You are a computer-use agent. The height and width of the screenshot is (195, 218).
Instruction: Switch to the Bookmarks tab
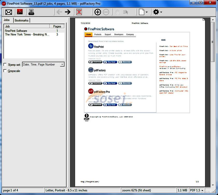tap(21, 20)
